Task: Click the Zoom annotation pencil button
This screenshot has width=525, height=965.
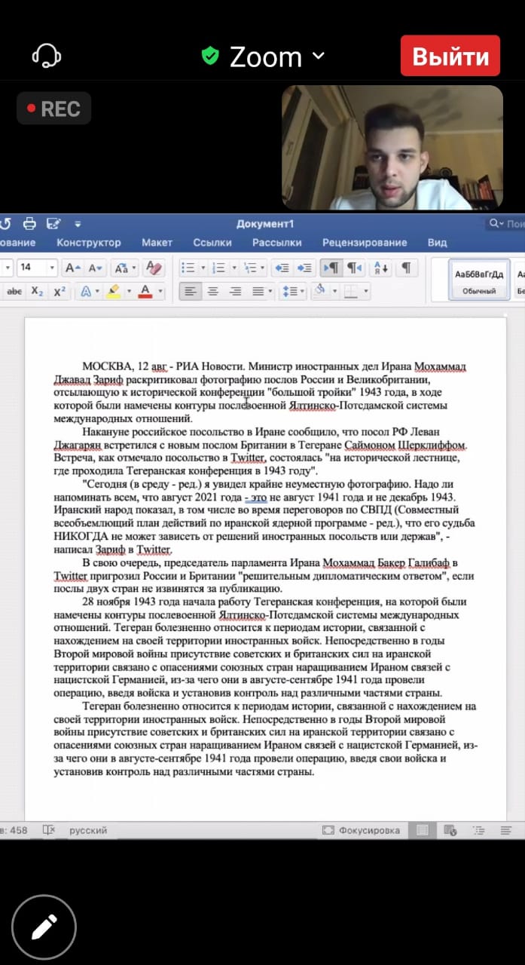Action: (44, 927)
